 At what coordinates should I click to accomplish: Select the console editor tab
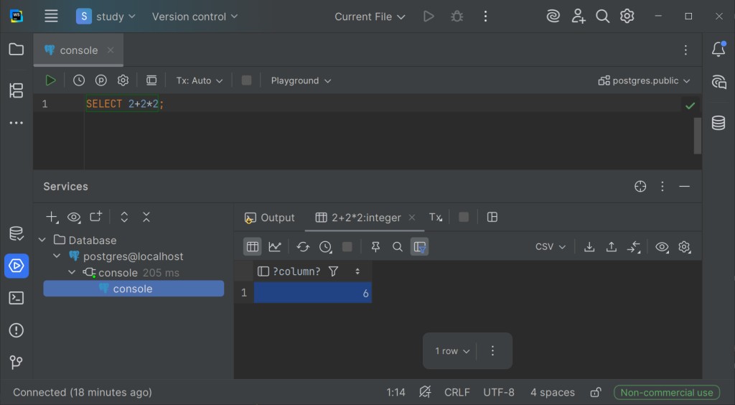(78, 50)
